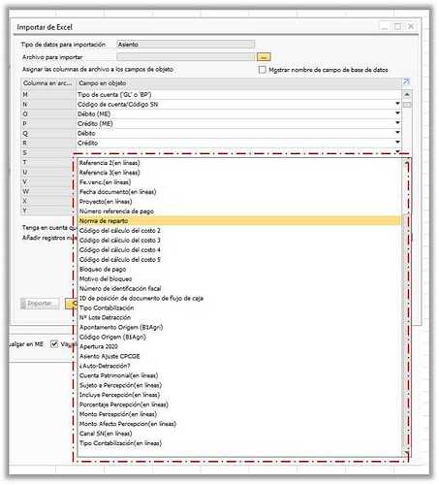The image size is (439, 485).
Task: Click scroll up arrow of mapping table
Action: point(407,95)
